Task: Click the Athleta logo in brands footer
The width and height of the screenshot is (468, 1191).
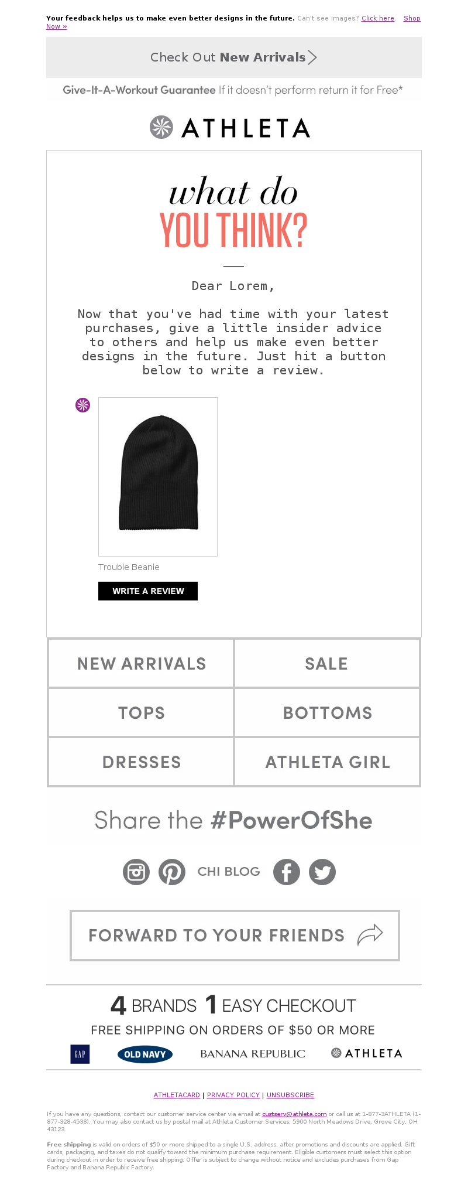Action: (367, 1053)
